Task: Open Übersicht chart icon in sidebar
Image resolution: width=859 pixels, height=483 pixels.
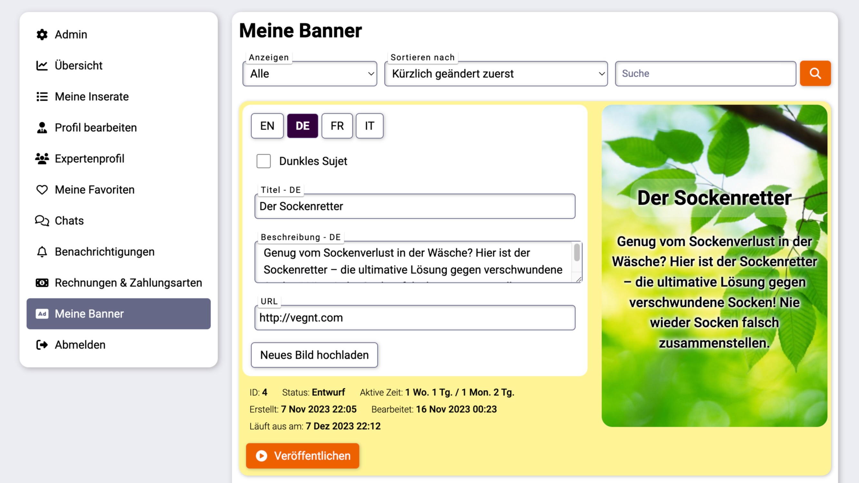Action: click(x=42, y=65)
